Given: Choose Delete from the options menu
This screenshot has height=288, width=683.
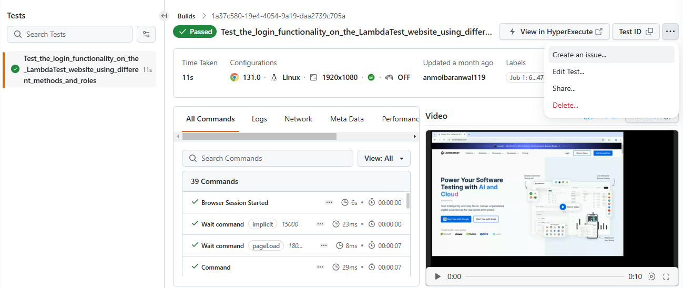Looking at the screenshot, I should coord(611,105).
